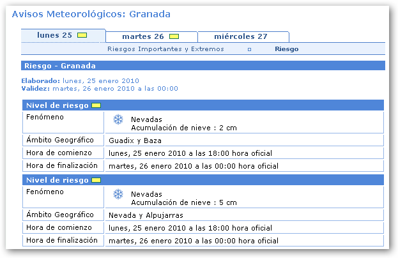Click the Nevadas text in the second warning
Viewport: 398px width, 258px height.
[x=146, y=193]
